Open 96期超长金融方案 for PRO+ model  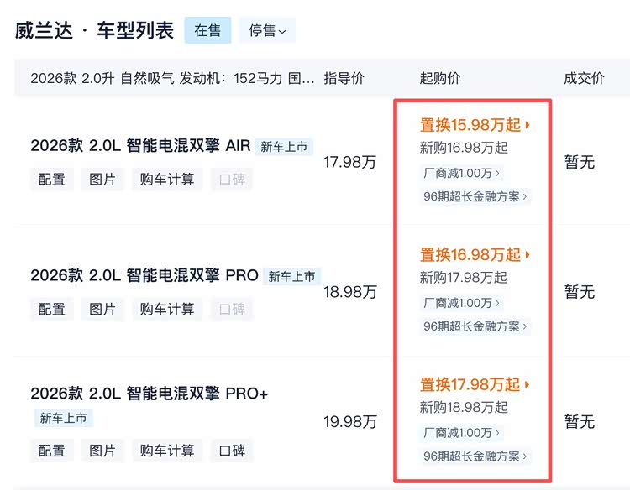(x=475, y=456)
